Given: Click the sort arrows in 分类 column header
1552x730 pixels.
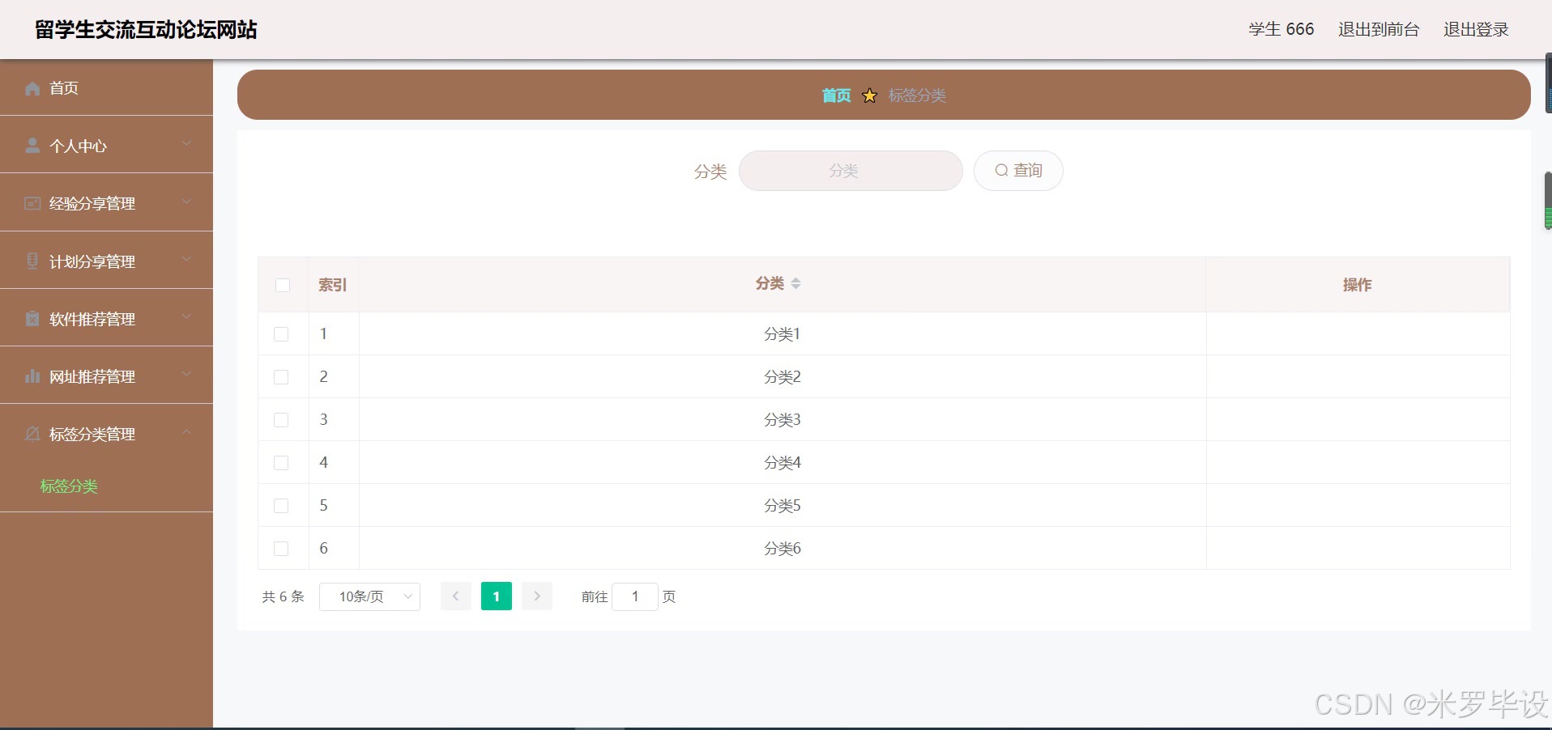Looking at the screenshot, I should [795, 283].
